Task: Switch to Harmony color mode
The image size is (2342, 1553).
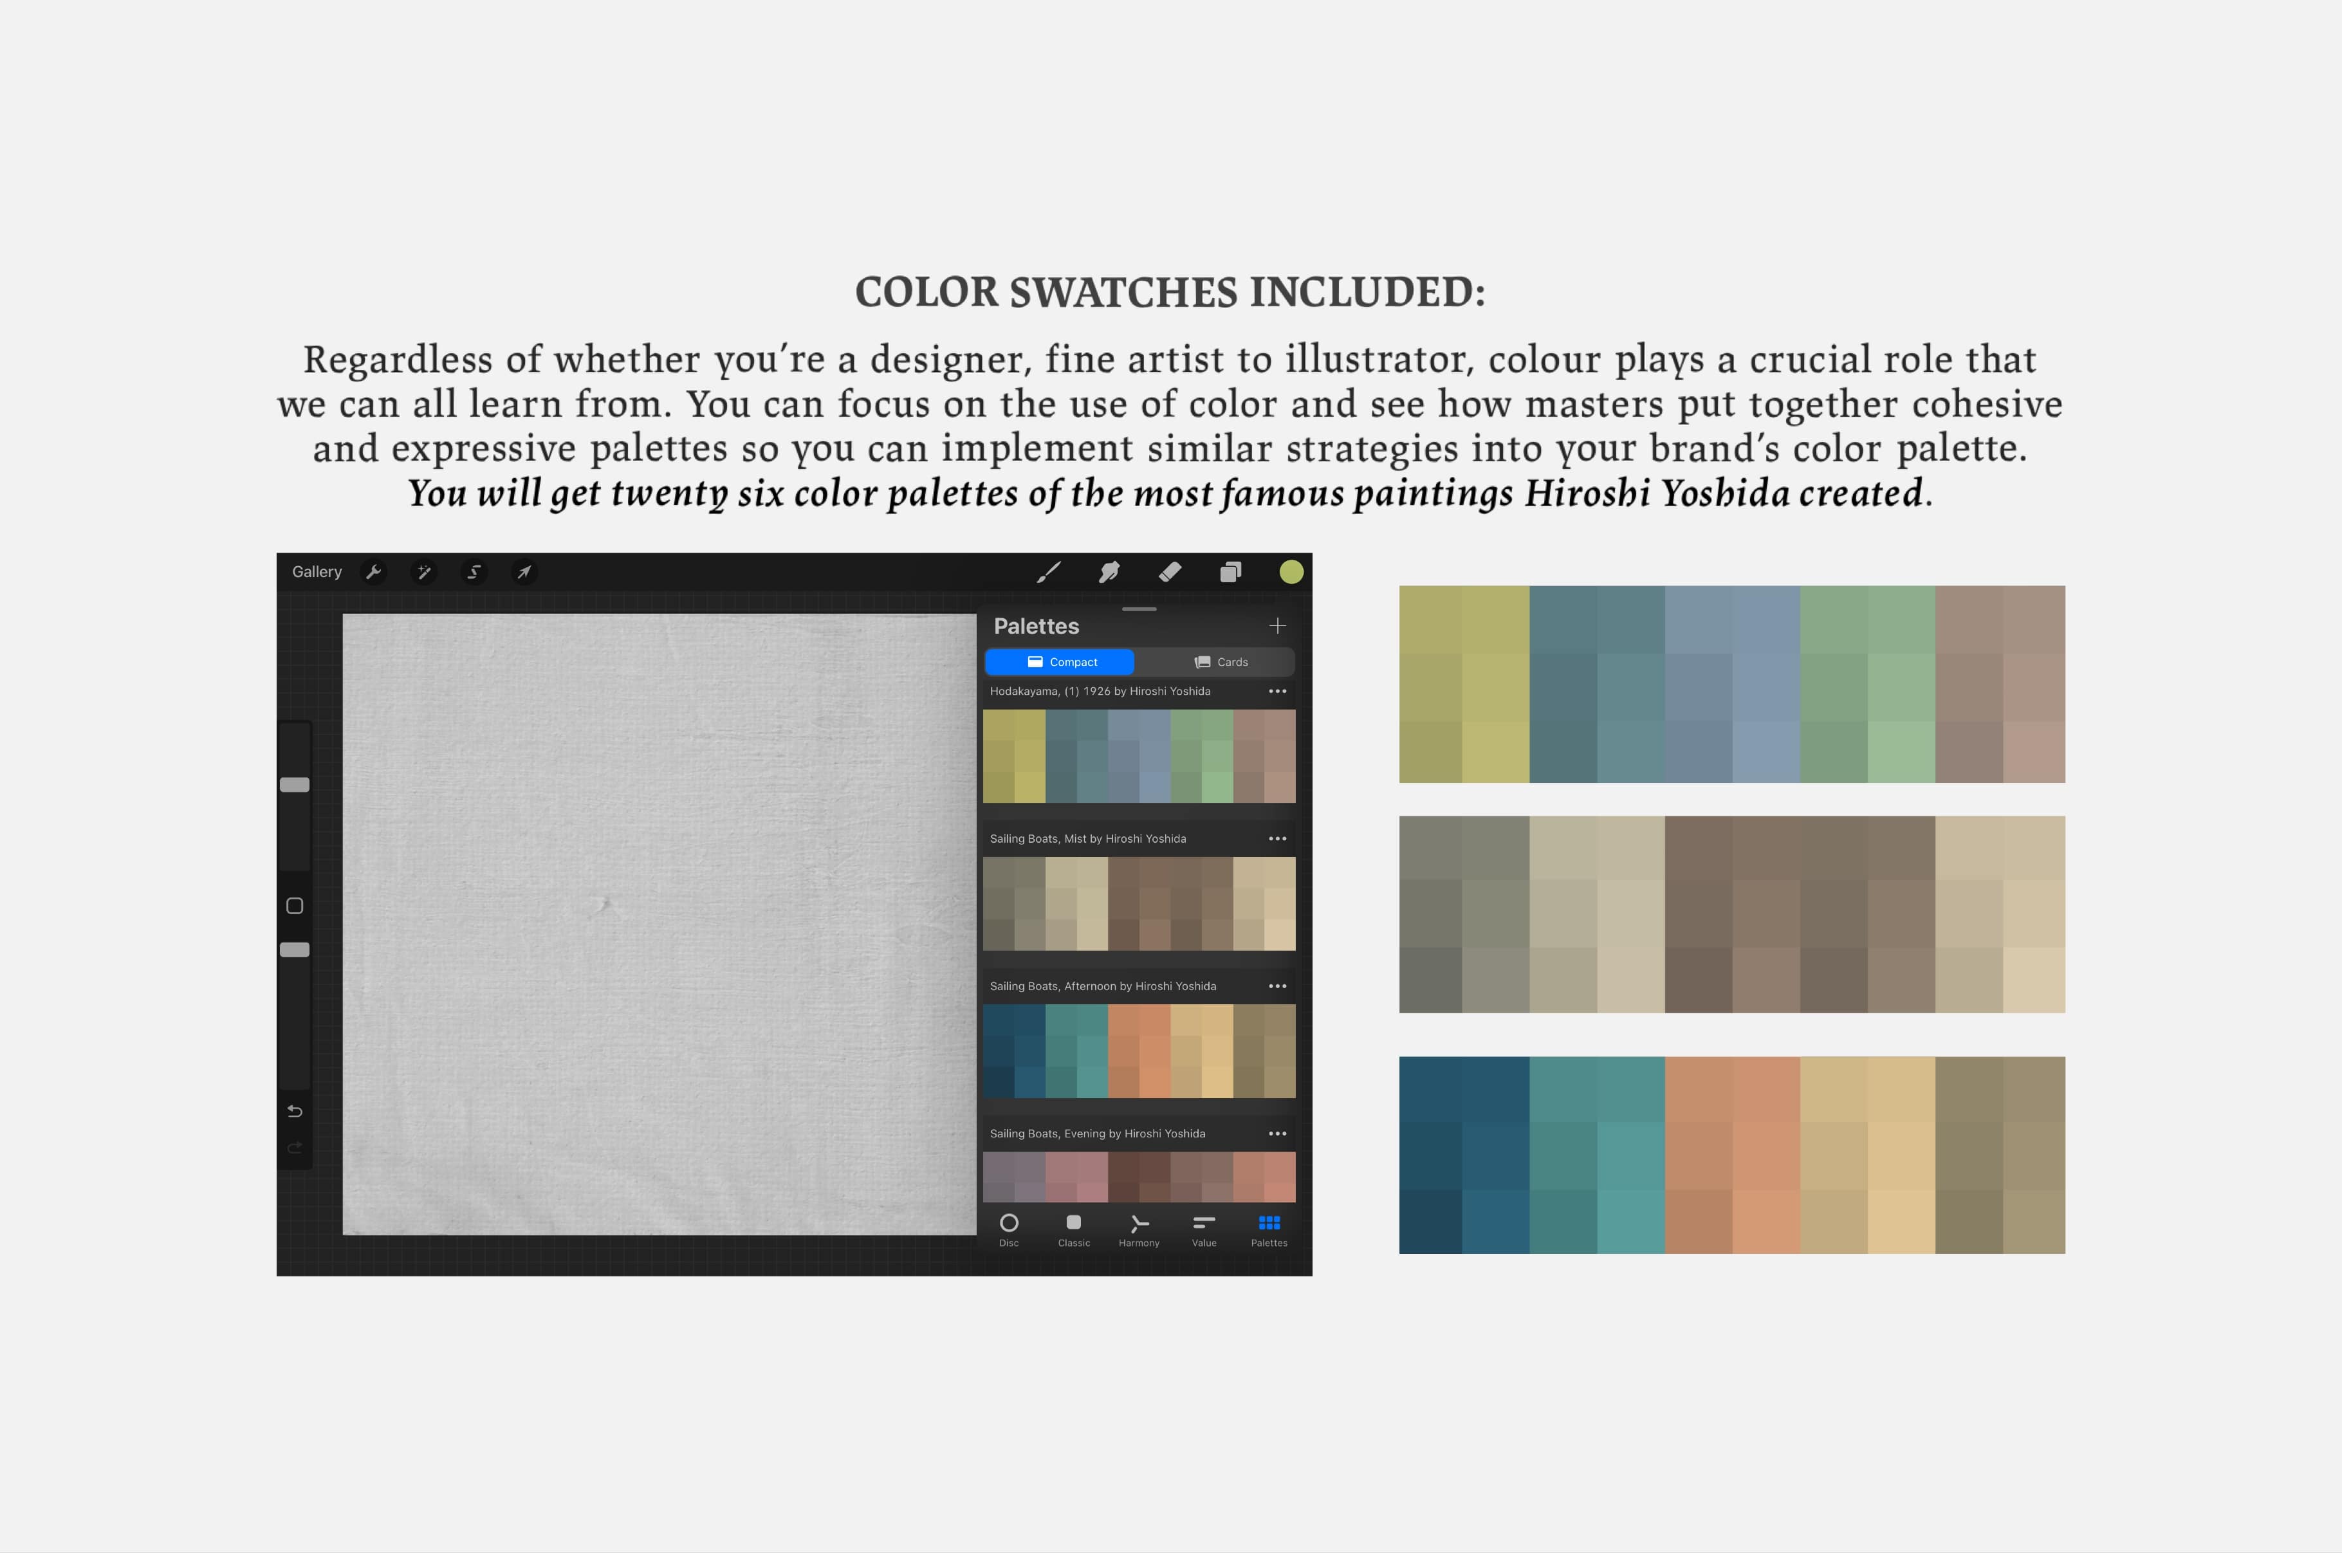Action: click(1139, 1231)
